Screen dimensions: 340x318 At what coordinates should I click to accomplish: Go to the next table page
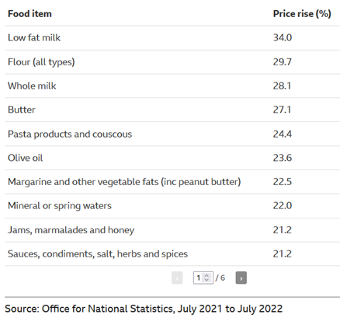(x=241, y=278)
